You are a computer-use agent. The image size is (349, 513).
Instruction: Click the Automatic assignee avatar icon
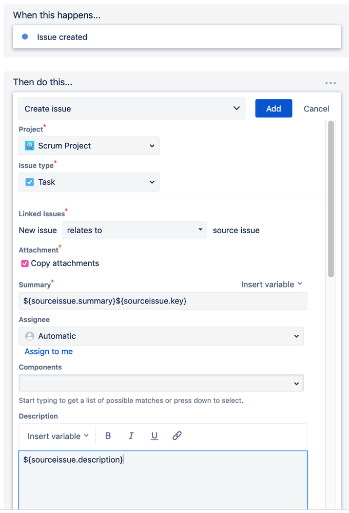[x=30, y=336]
